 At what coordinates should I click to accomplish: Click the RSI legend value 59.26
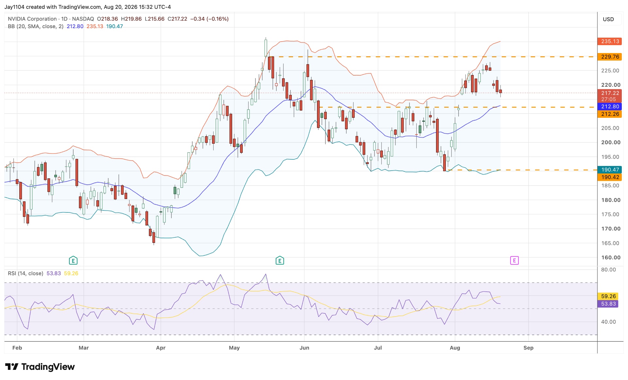(71, 273)
